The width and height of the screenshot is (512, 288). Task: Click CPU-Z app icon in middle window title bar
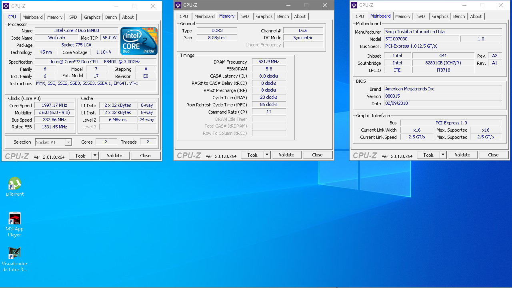178,5
